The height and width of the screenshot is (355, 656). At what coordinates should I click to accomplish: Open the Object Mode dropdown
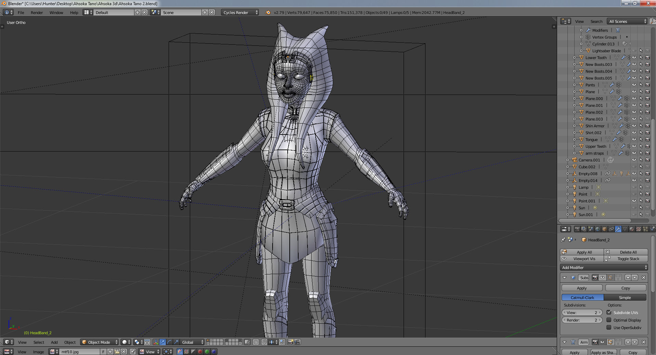coord(100,342)
